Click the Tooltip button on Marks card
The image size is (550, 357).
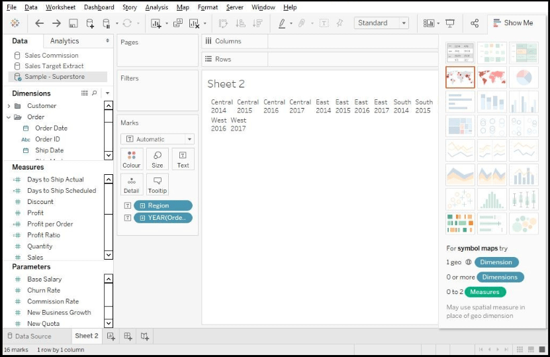[158, 184]
